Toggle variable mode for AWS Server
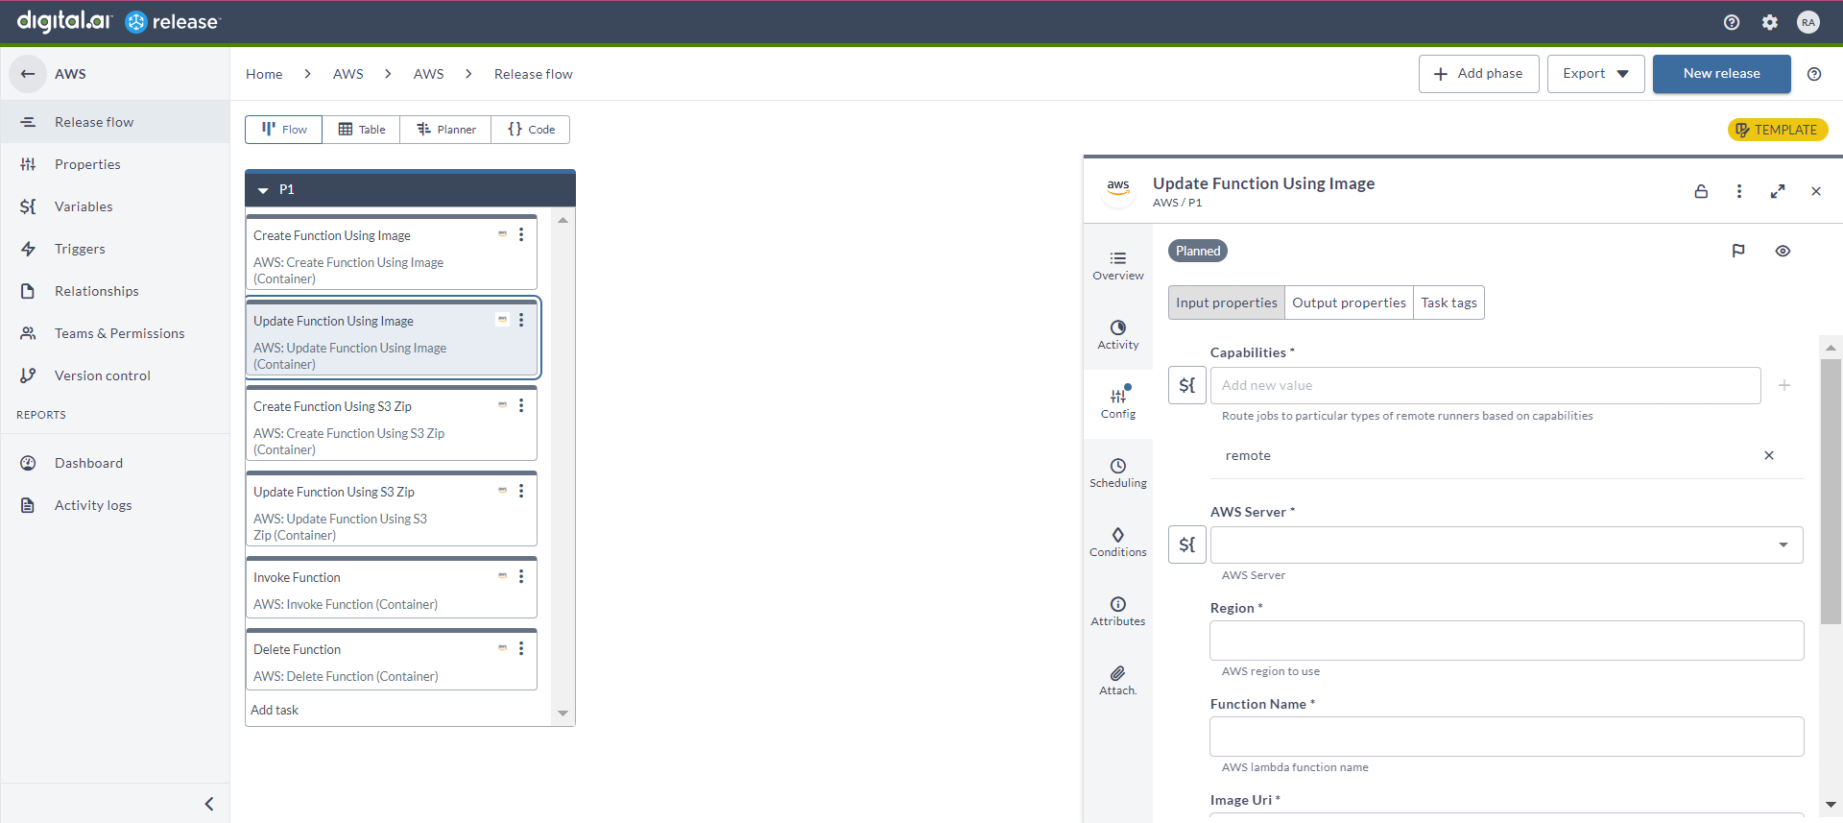This screenshot has height=823, width=1843. 1187,545
